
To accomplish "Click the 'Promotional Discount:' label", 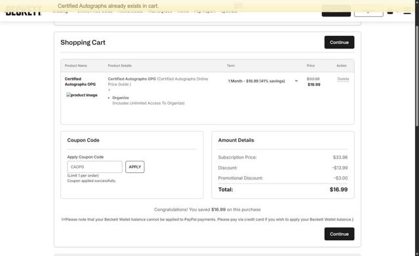I will [x=241, y=178].
